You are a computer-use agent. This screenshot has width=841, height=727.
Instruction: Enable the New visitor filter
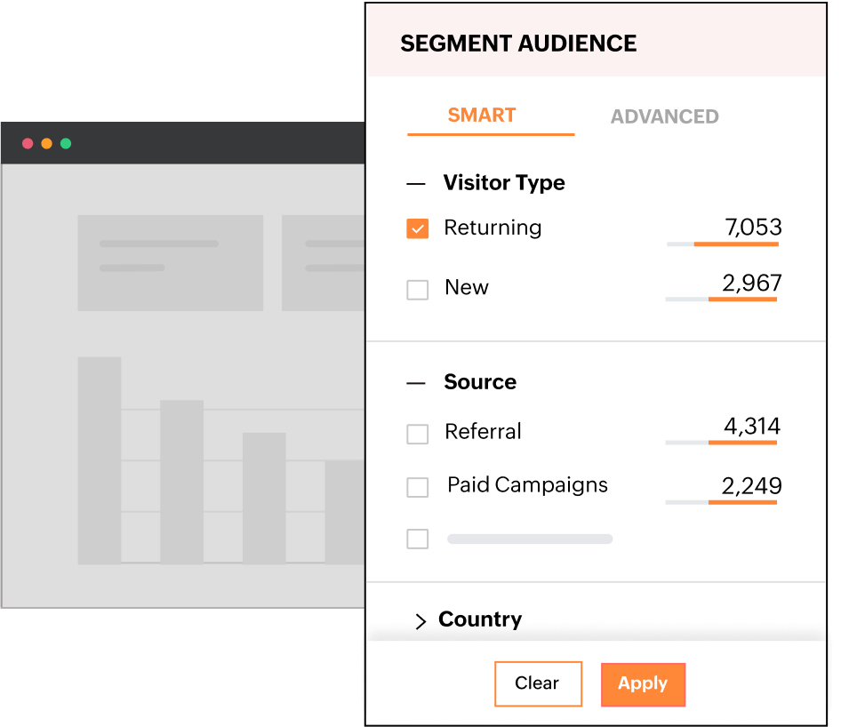click(418, 289)
